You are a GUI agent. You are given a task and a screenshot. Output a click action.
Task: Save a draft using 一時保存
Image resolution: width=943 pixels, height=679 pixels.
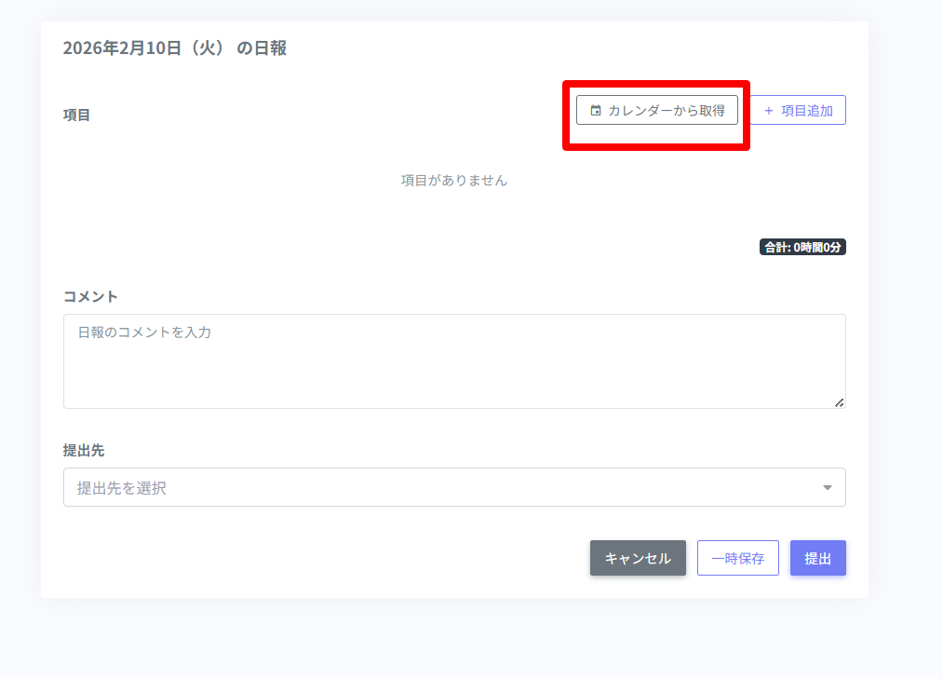(737, 558)
